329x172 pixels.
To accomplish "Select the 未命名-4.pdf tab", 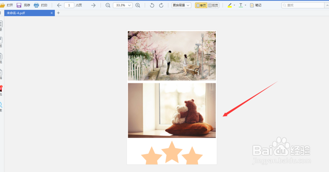I will (x=29, y=13).
